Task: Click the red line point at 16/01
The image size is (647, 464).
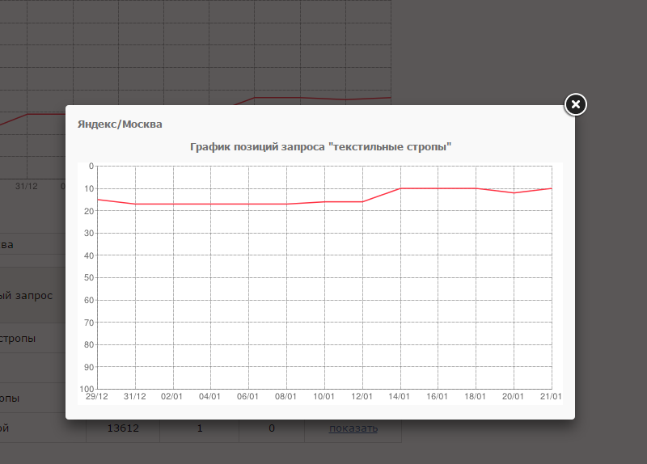Action: point(438,188)
